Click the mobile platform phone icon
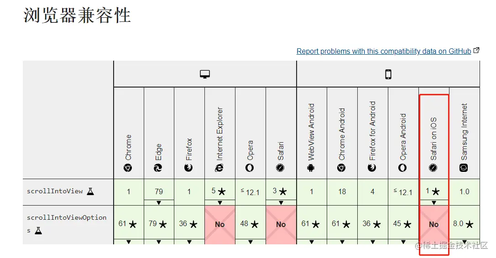The height and width of the screenshot is (258, 496). coord(388,74)
